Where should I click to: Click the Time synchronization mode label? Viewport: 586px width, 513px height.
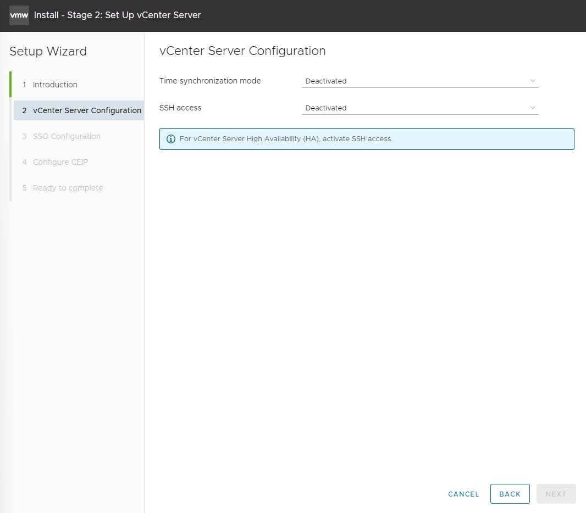coord(210,81)
